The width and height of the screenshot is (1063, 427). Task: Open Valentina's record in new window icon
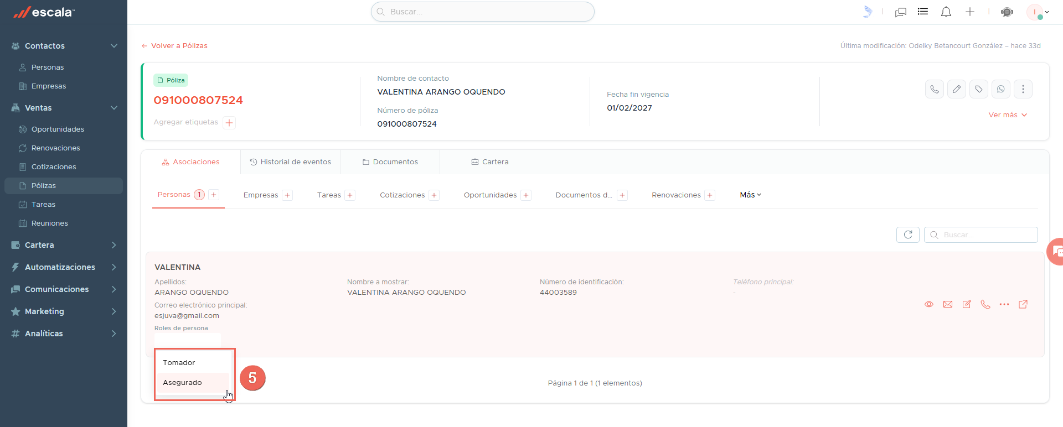(1023, 304)
